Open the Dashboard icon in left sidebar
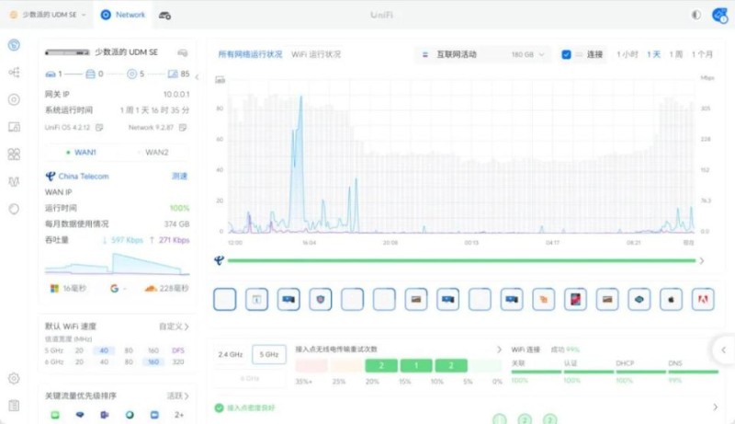Viewport: 735px width, 424px height. tap(14, 45)
